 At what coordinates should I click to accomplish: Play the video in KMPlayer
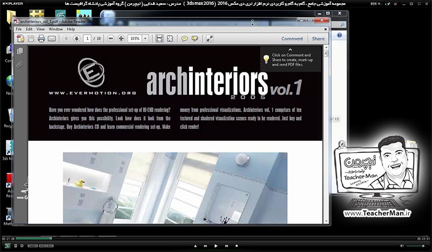[x=215, y=246]
